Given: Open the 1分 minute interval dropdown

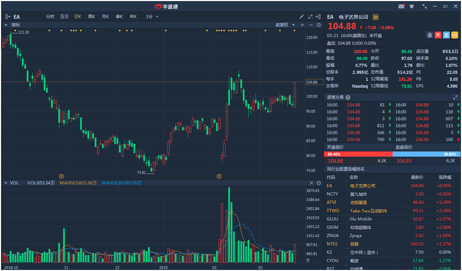Looking at the screenshot, I should click(152, 17).
